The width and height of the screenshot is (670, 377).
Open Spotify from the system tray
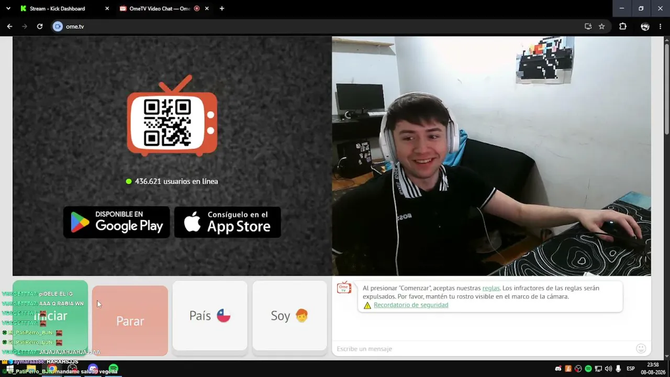point(588,369)
